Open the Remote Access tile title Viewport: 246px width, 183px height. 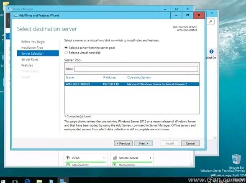[x=128, y=158]
